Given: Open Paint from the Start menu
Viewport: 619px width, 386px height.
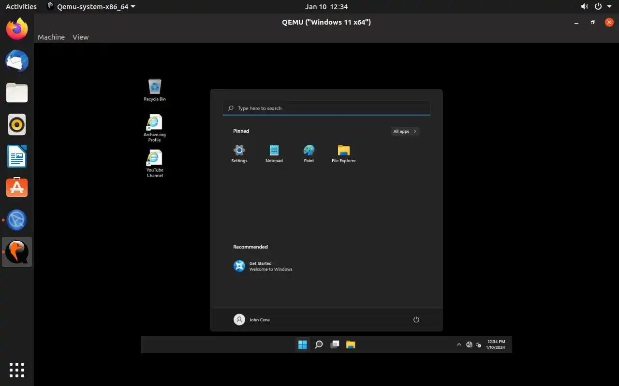Looking at the screenshot, I should pyautogui.click(x=309, y=154).
